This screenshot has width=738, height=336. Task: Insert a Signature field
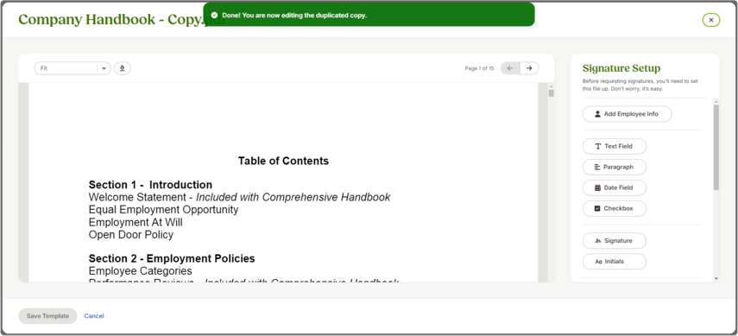pos(615,240)
